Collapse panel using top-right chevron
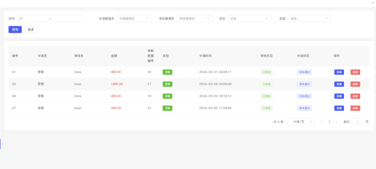The image size is (376, 169). point(373,2)
